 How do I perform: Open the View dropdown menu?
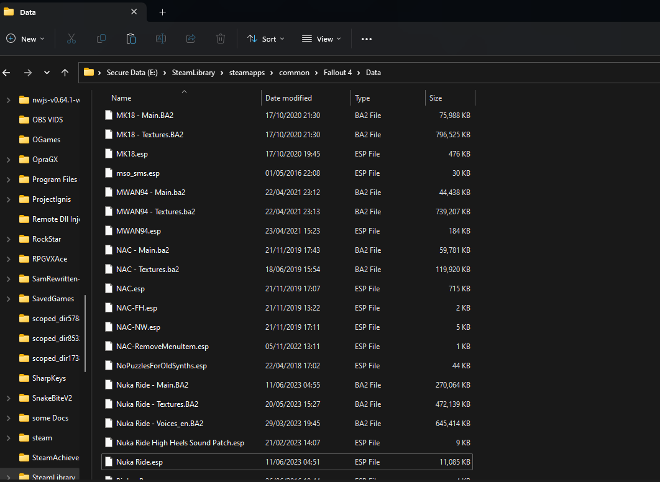pos(321,39)
